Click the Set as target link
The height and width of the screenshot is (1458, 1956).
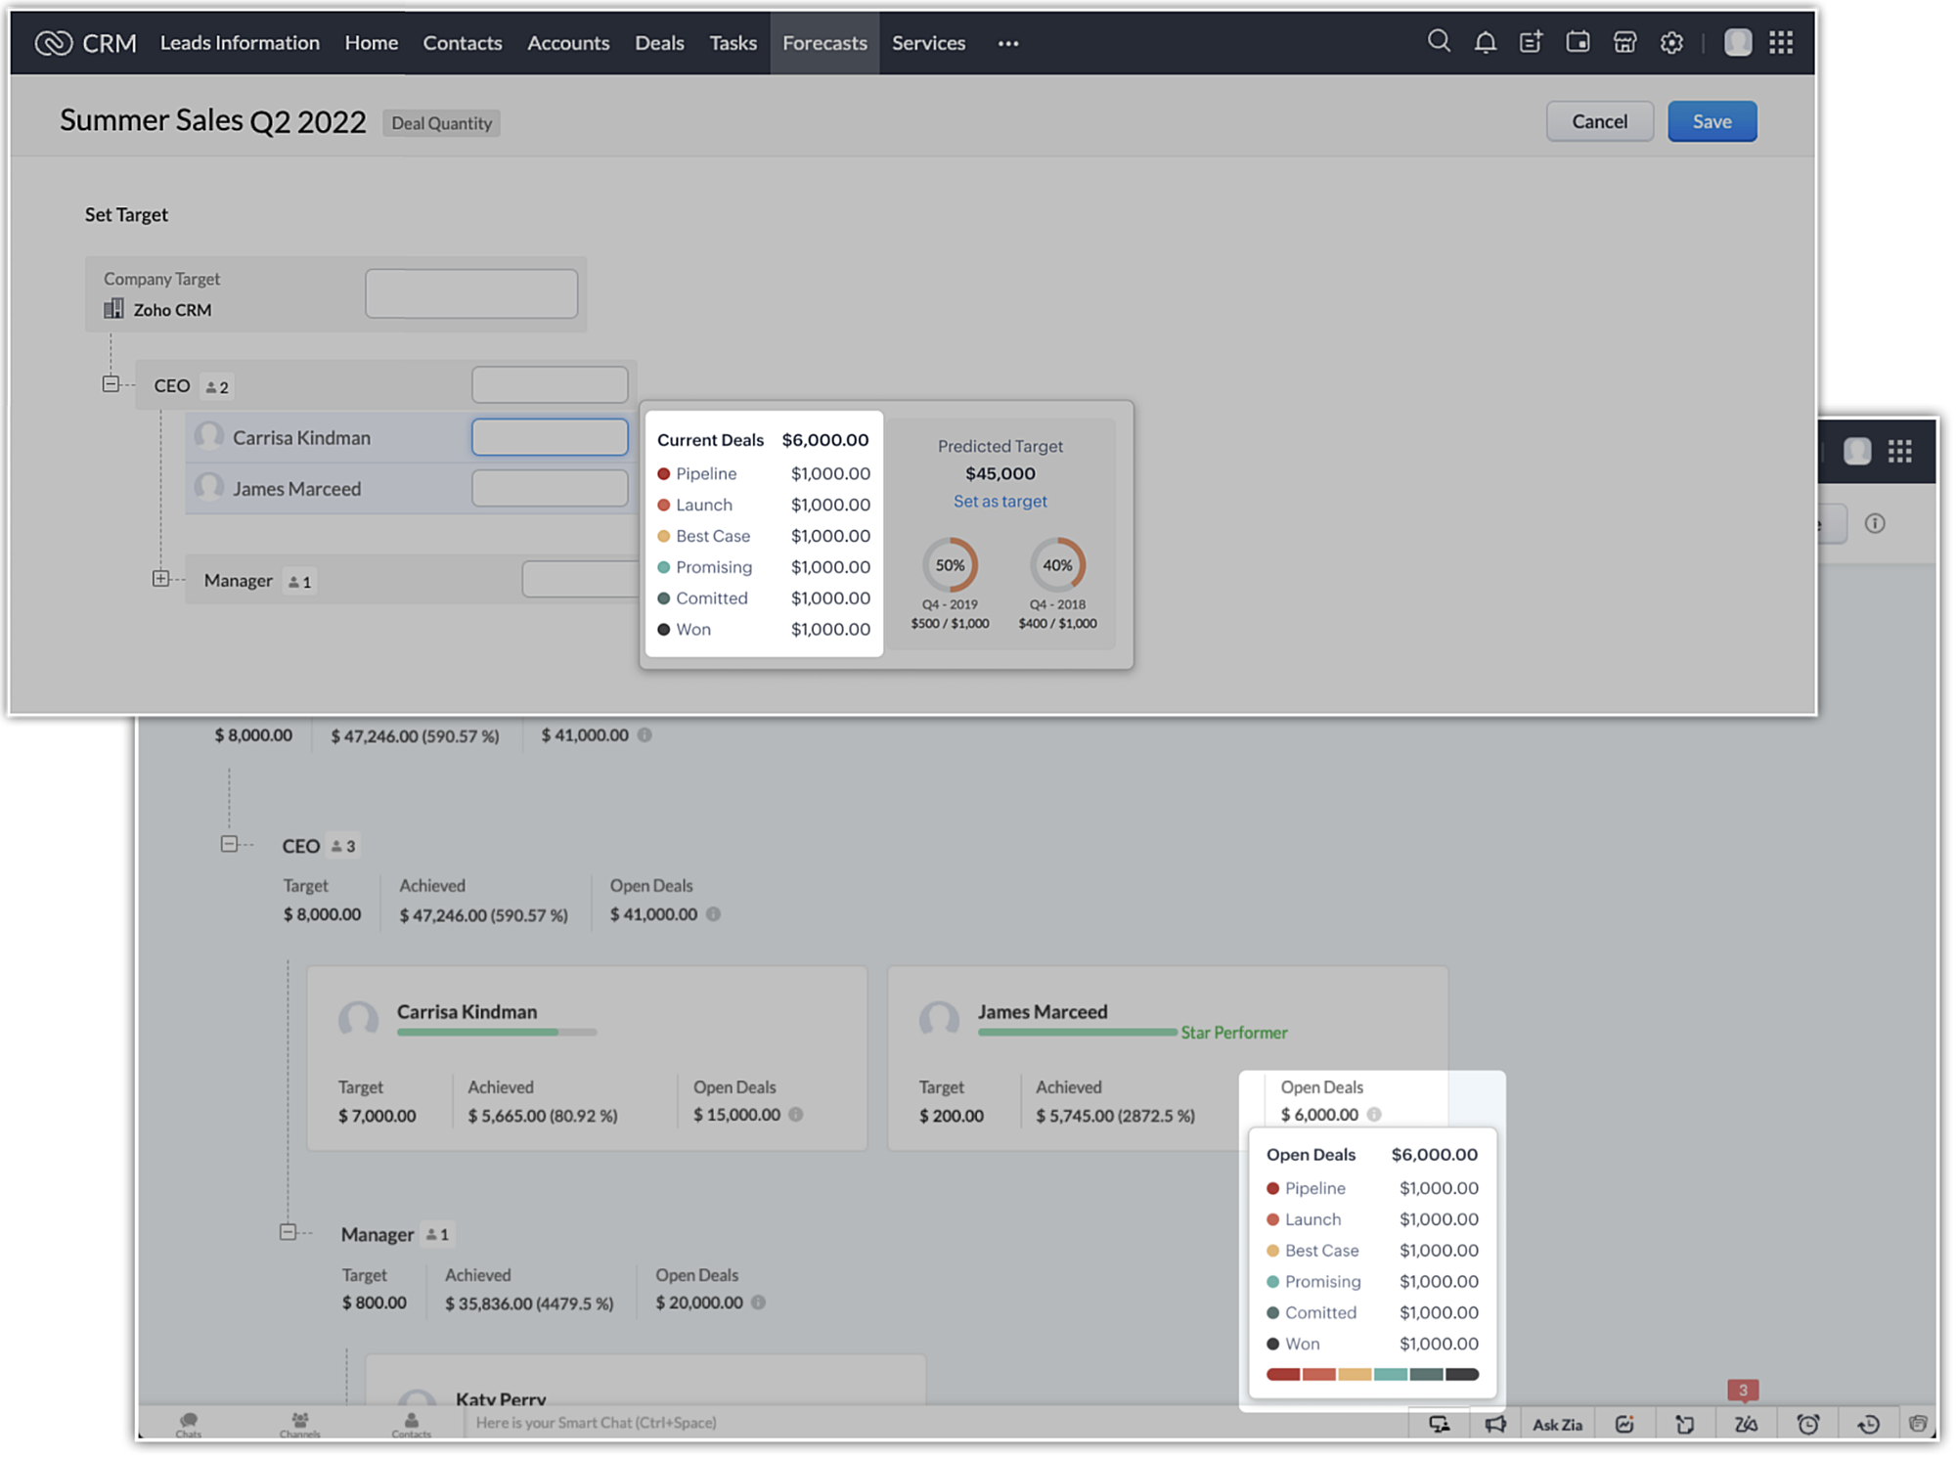click(x=1000, y=501)
